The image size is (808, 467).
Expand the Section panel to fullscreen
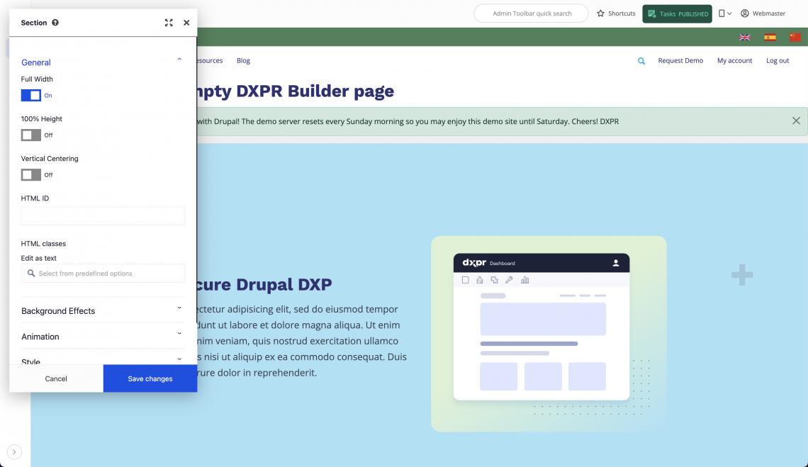click(169, 23)
